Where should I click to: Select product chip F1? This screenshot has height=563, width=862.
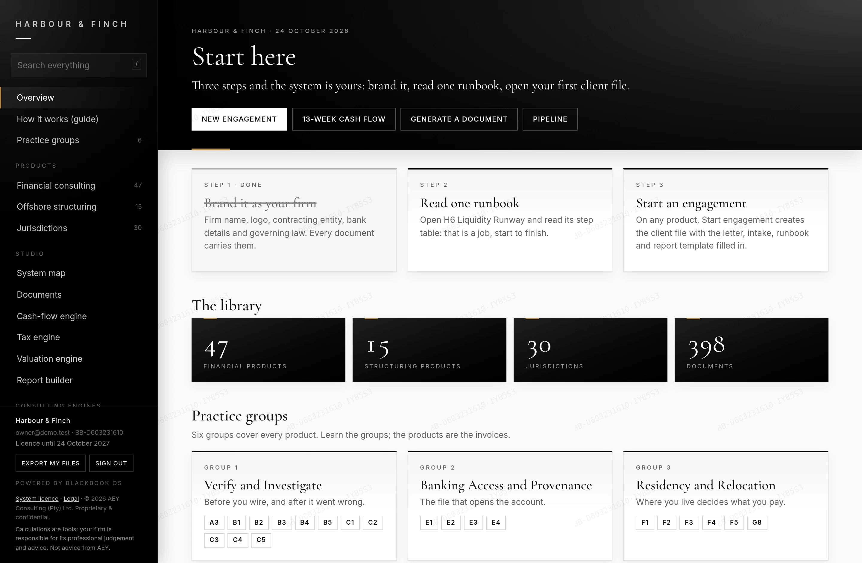click(645, 523)
